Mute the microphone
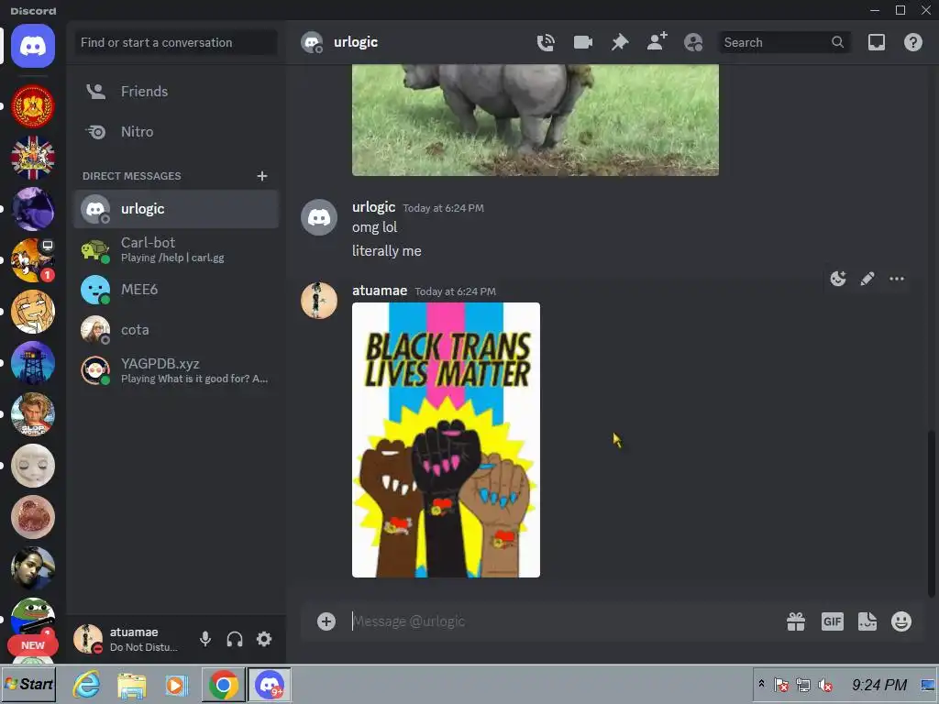The image size is (939, 704). [x=205, y=639]
